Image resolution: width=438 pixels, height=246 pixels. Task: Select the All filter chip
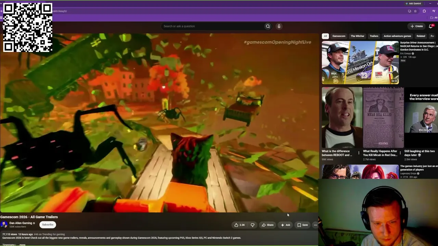click(x=325, y=36)
